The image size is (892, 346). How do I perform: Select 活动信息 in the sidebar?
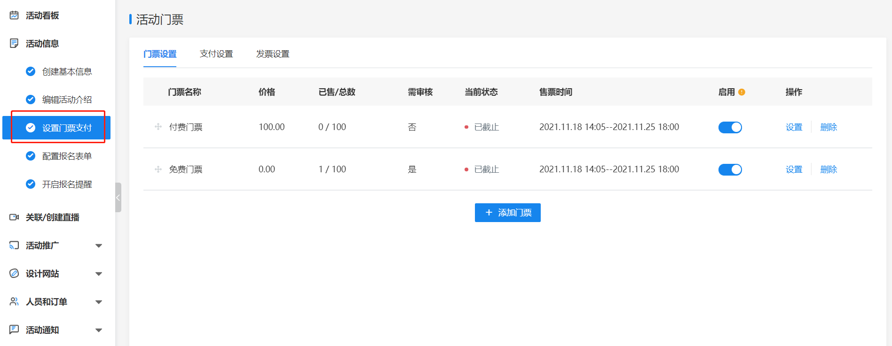(42, 44)
